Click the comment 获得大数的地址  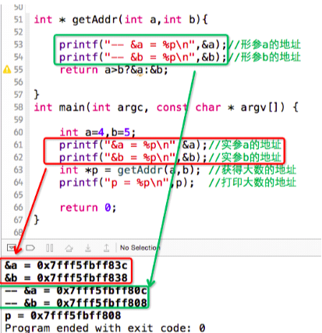pyautogui.click(x=252, y=170)
